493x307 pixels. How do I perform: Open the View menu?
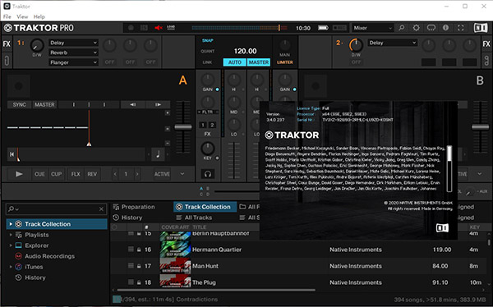tap(22, 16)
